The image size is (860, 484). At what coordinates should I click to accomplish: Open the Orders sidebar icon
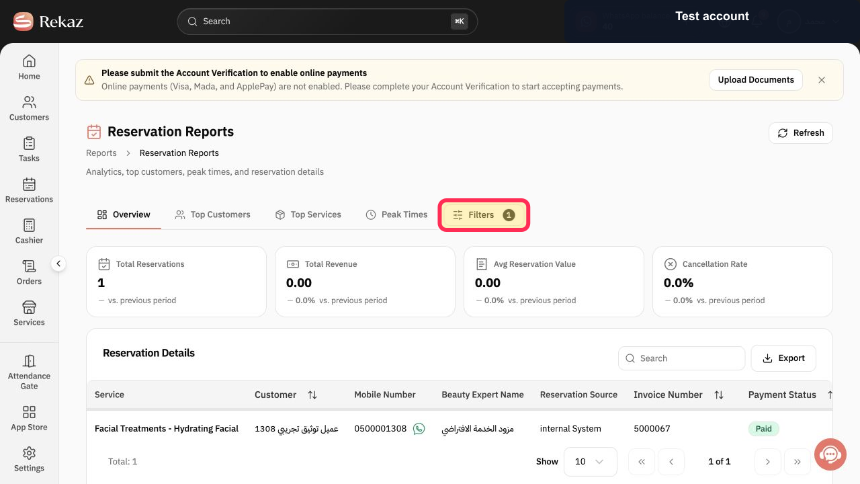[x=29, y=266]
